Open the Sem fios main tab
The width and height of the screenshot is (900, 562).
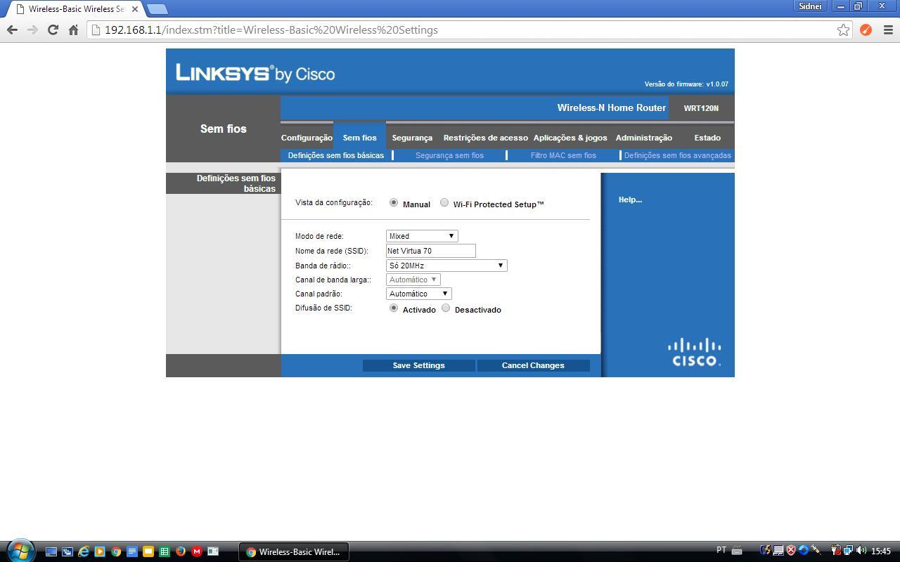(359, 138)
